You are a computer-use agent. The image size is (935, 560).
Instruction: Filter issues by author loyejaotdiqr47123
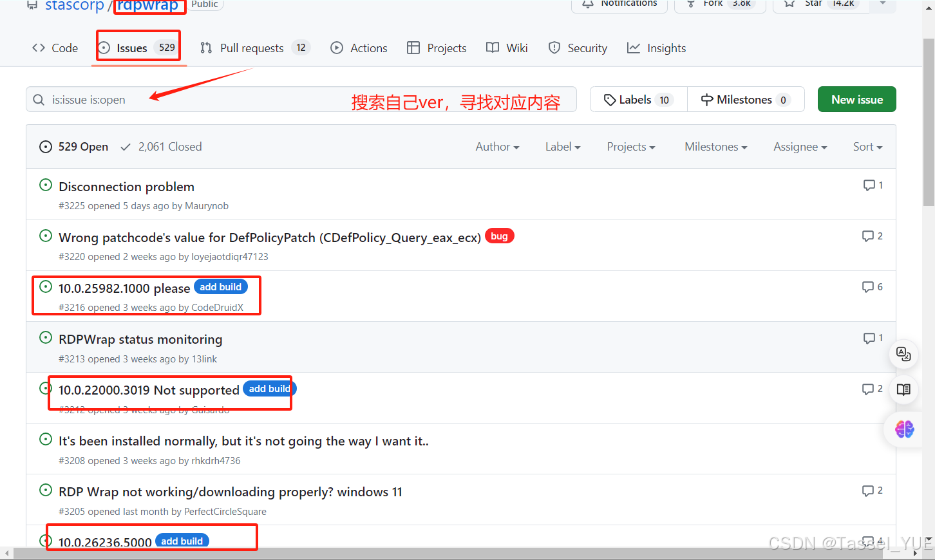pos(230,257)
